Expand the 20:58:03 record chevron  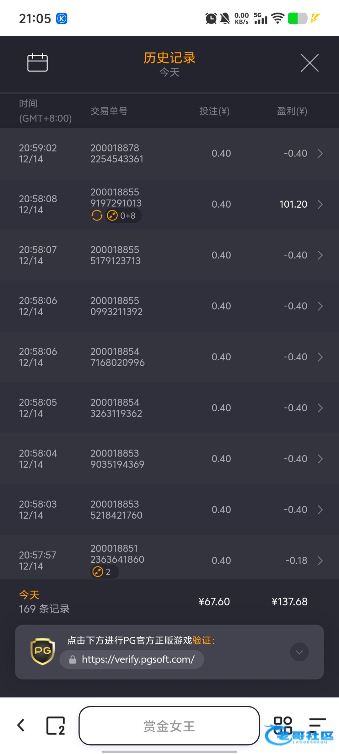tap(320, 510)
